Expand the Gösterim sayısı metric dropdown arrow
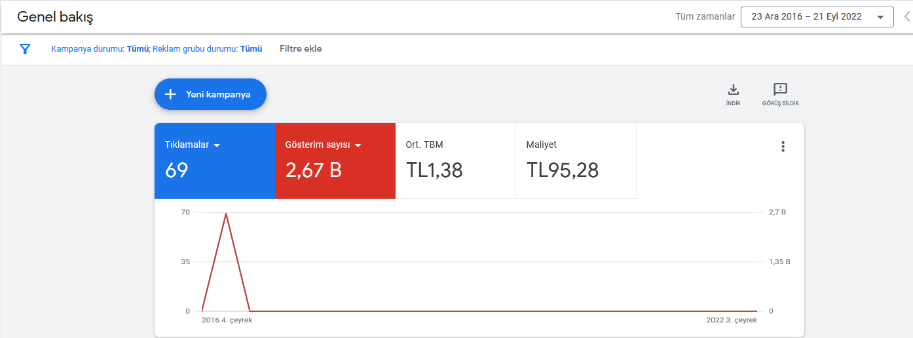Image resolution: width=913 pixels, height=338 pixels. (x=358, y=145)
